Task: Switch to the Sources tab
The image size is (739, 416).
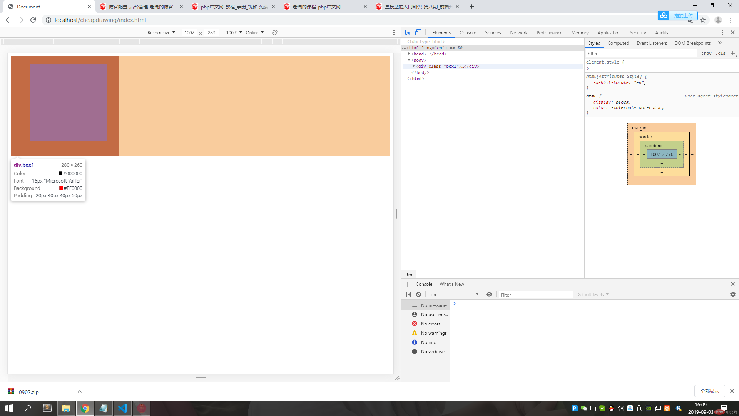Action: point(493,33)
